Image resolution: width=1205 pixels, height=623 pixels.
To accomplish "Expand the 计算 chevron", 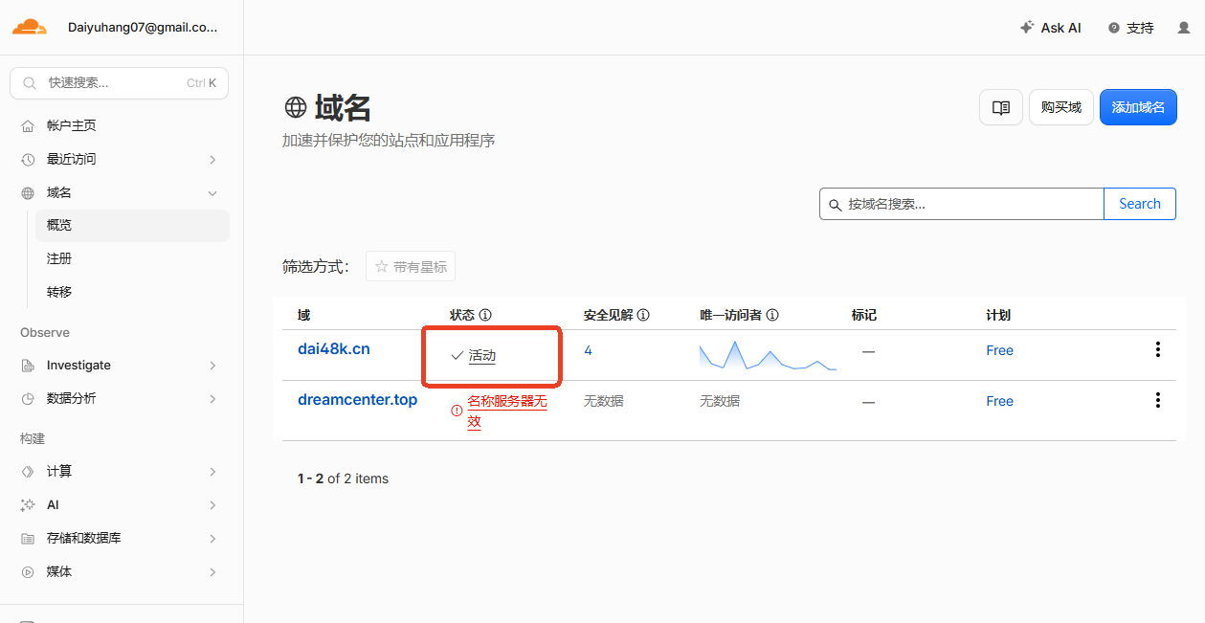I will pos(212,471).
